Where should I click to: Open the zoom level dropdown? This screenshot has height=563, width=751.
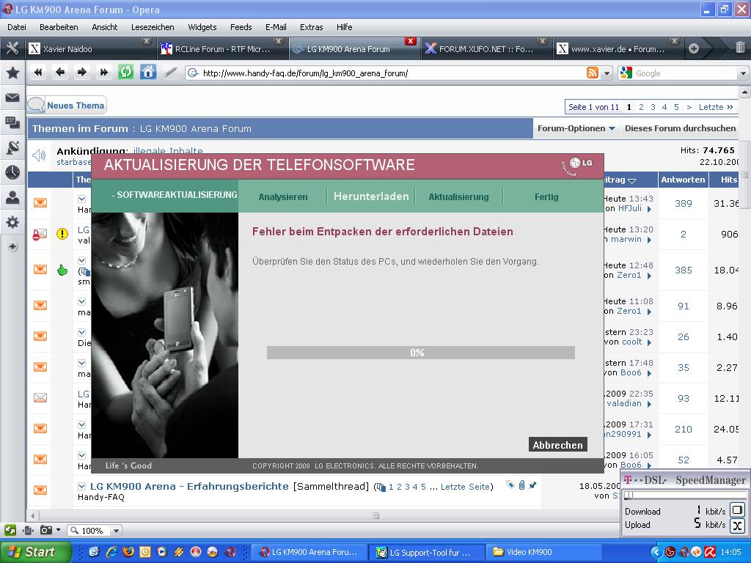point(115,531)
